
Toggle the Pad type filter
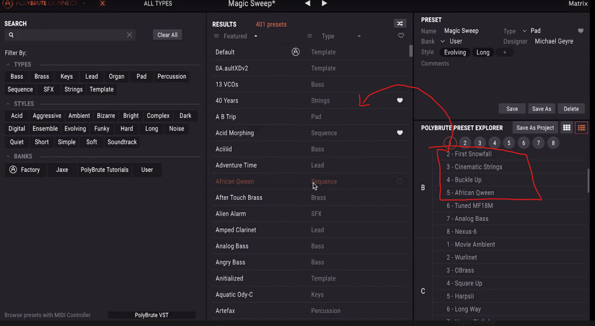(x=141, y=76)
